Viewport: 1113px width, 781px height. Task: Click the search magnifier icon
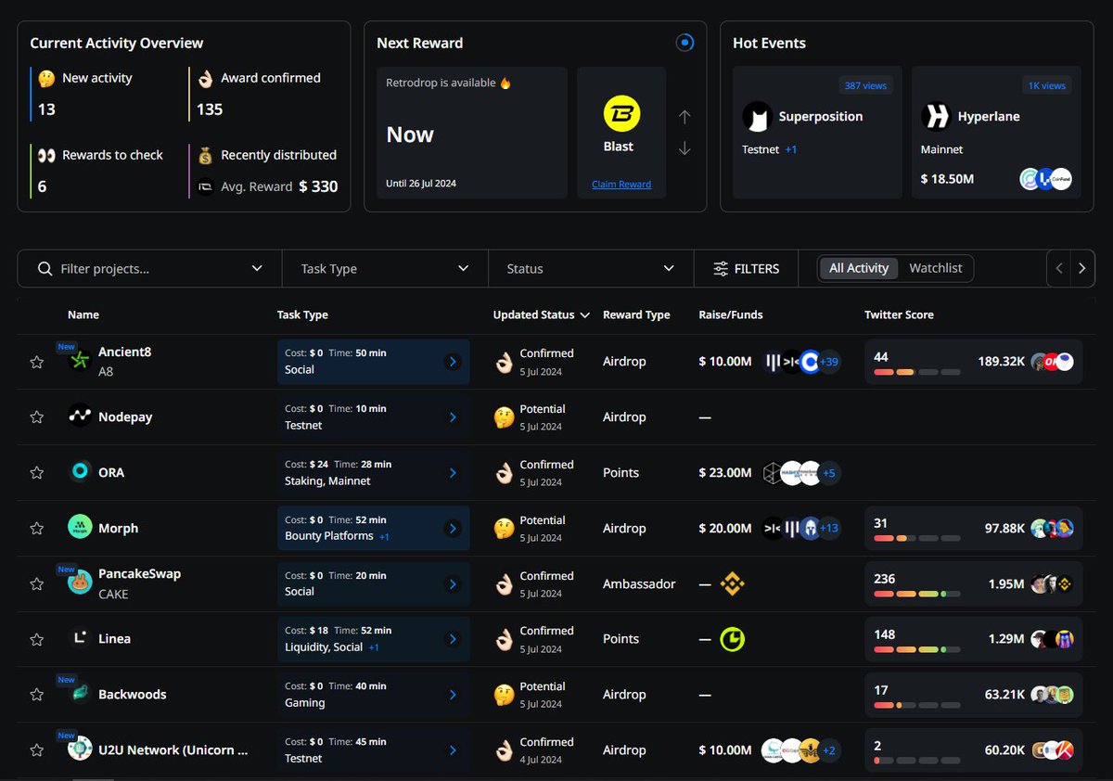pyautogui.click(x=45, y=268)
